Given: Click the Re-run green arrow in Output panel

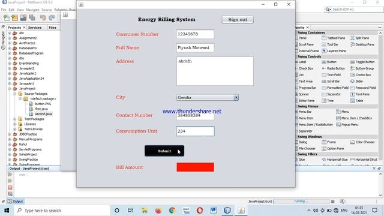Looking at the screenshot, I should click(x=10, y=175).
